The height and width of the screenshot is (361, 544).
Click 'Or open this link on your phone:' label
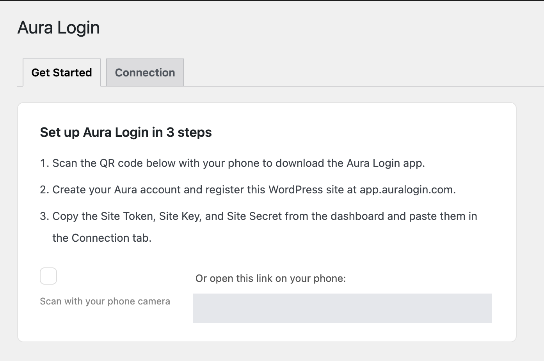click(x=270, y=278)
